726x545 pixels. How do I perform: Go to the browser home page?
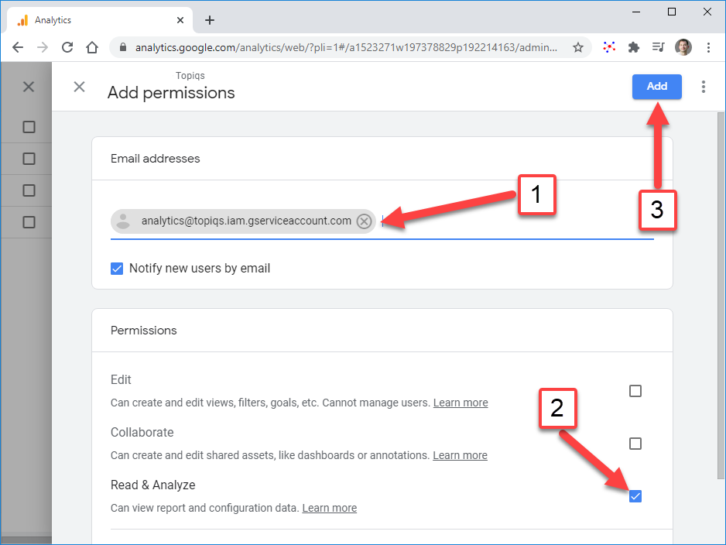(x=92, y=47)
